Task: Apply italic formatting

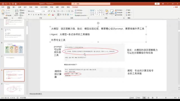Action: coord(31,15)
